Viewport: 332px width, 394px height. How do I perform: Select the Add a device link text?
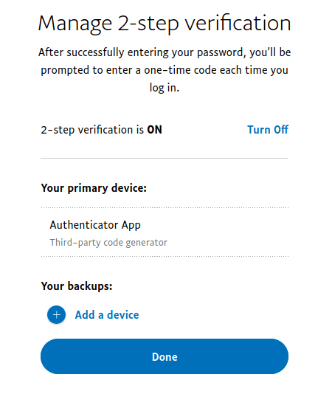click(107, 315)
